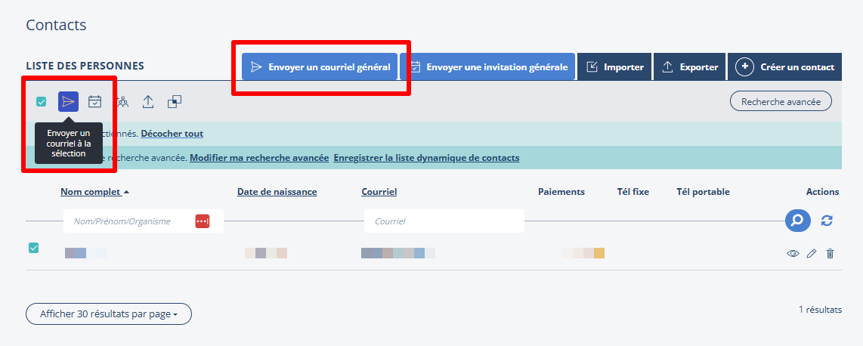Viewport: 863px width, 346px height.
Task: Click the merge duplicates overlapping squares icon
Action: [175, 101]
